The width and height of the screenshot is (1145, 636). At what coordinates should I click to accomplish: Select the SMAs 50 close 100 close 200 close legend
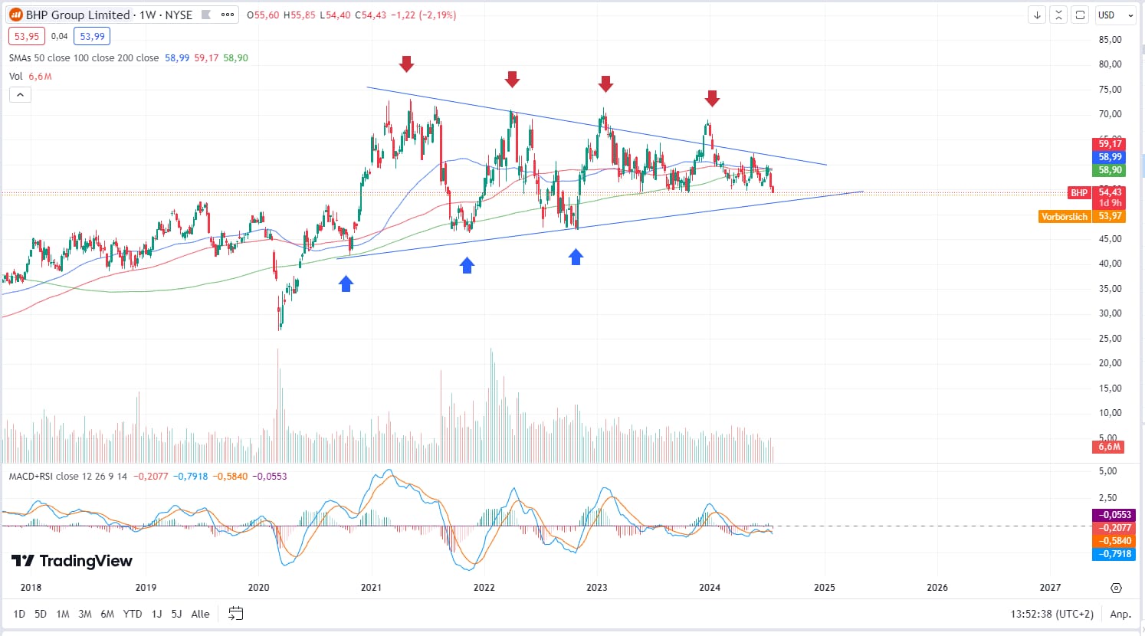click(84, 57)
